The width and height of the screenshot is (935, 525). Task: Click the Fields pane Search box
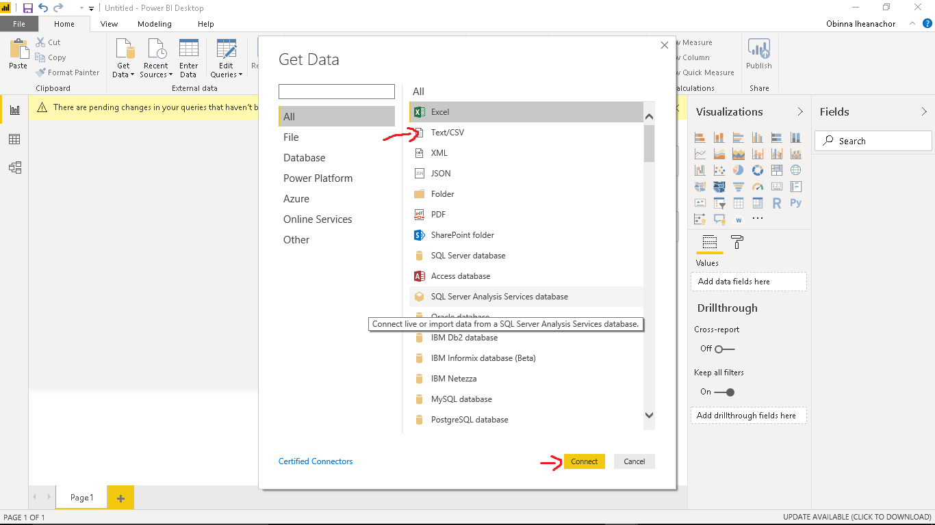pyautogui.click(x=873, y=141)
